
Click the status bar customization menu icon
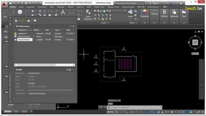tap(202, 112)
